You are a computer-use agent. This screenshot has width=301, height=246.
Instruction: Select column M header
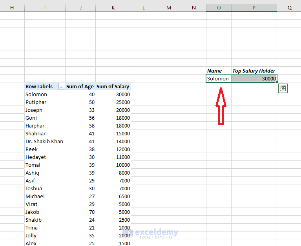point(168,8)
